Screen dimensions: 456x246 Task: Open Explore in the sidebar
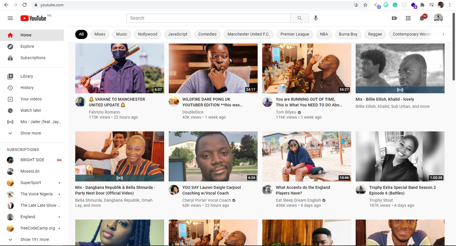click(x=32, y=46)
